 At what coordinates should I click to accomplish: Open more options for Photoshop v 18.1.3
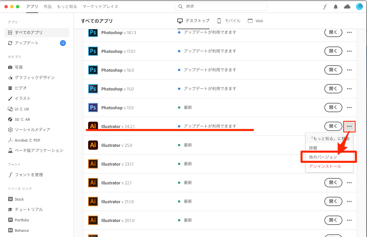349,32
